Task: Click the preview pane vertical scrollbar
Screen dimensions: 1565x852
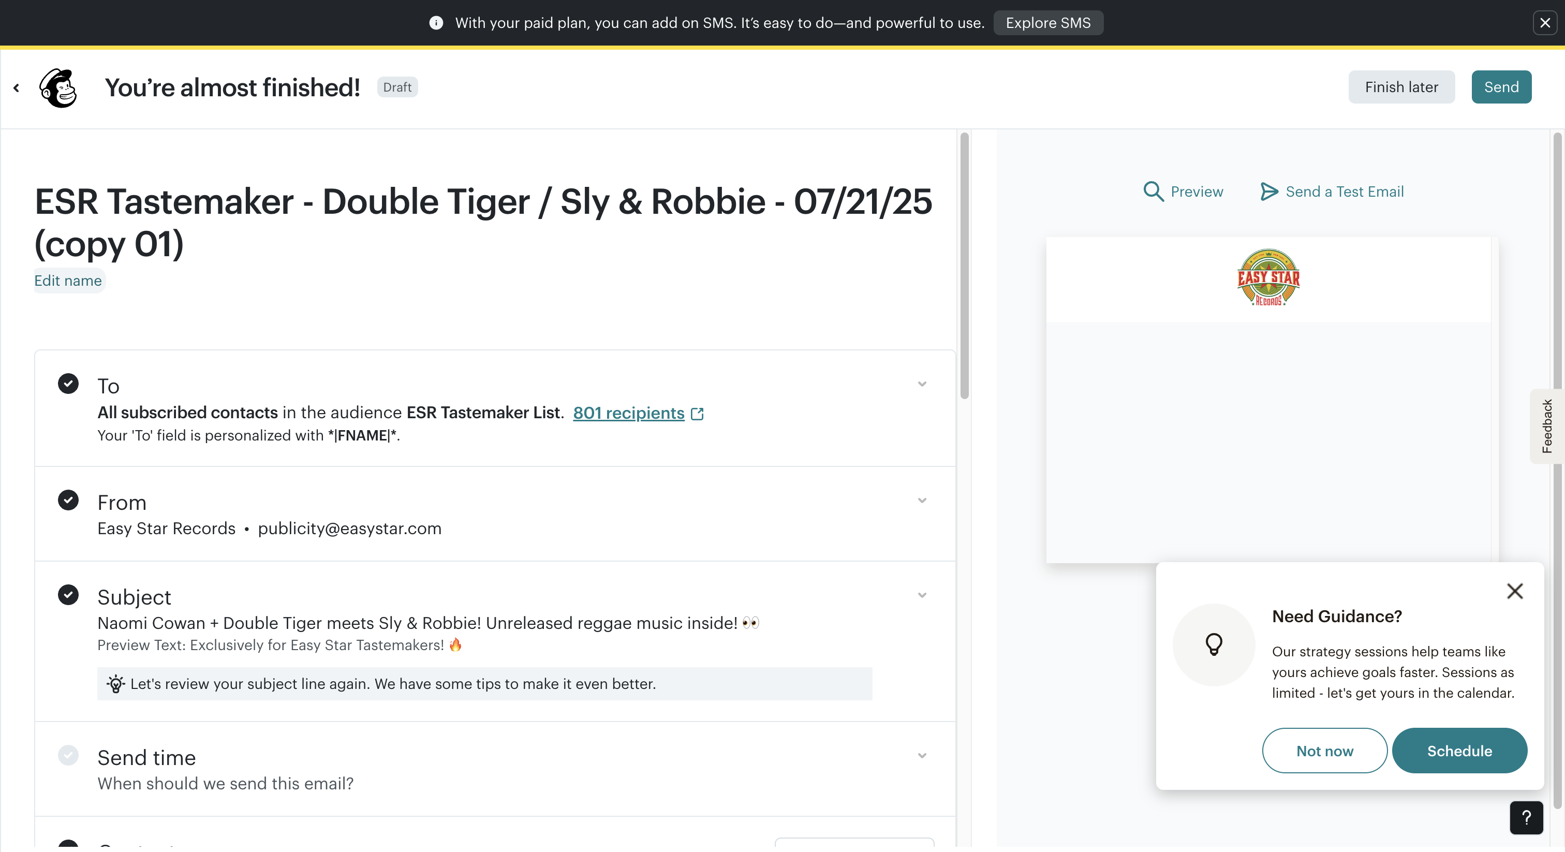Action: click(1557, 471)
